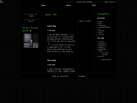Screen dimensions: 137x103
Task: Select the thursday post heading
Action: tap(52, 60)
